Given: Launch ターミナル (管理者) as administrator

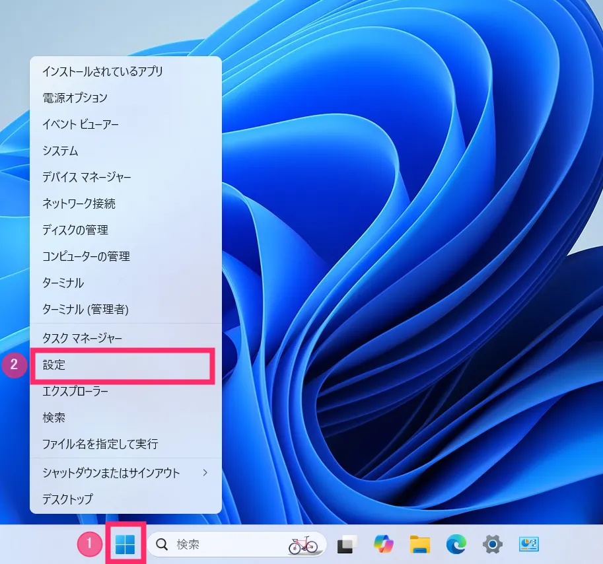Looking at the screenshot, I should point(125,309).
